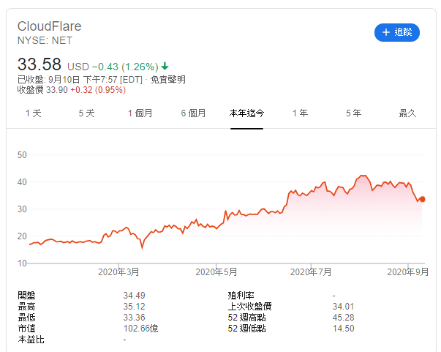Switch to the 1 個月 tab
This screenshot has width=441, height=352.
coord(140,113)
